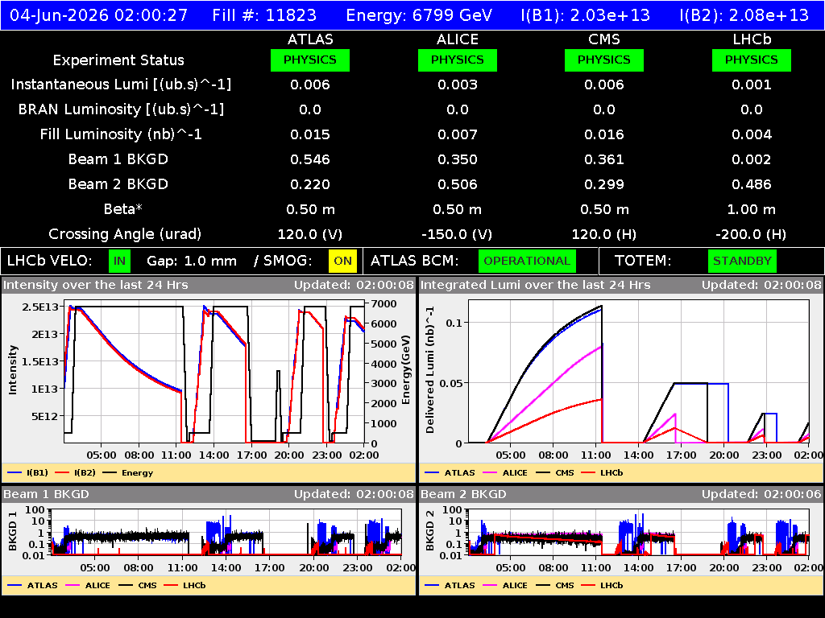Click the Delivered Lumi (nb)^-1 axis label
Image resolution: width=825 pixels, height=618 pixels.
(x=430, y=370)
